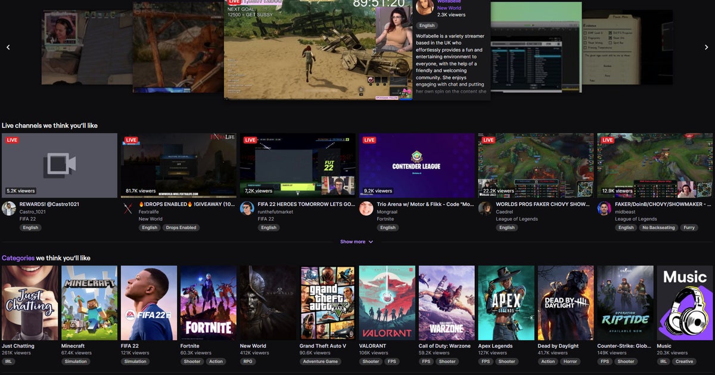This screenshot has width=715, height=375.
Task: Click Caedrel channel name link
Action: 505,211
